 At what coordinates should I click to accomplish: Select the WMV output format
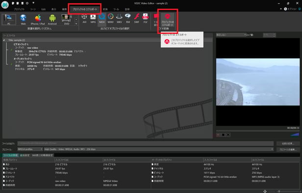[x=111, y=18]
